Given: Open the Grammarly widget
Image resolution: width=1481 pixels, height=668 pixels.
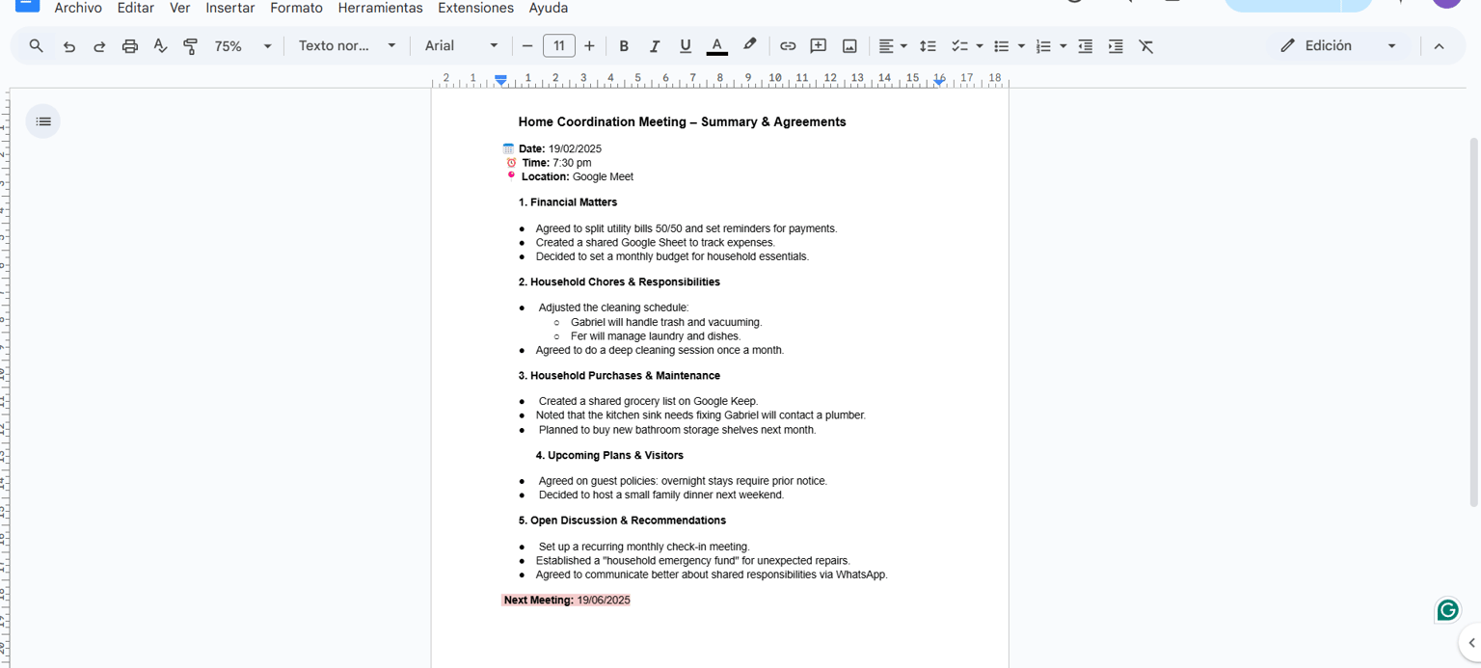Looking at the screenshot, I should (x=1447, y=609).
